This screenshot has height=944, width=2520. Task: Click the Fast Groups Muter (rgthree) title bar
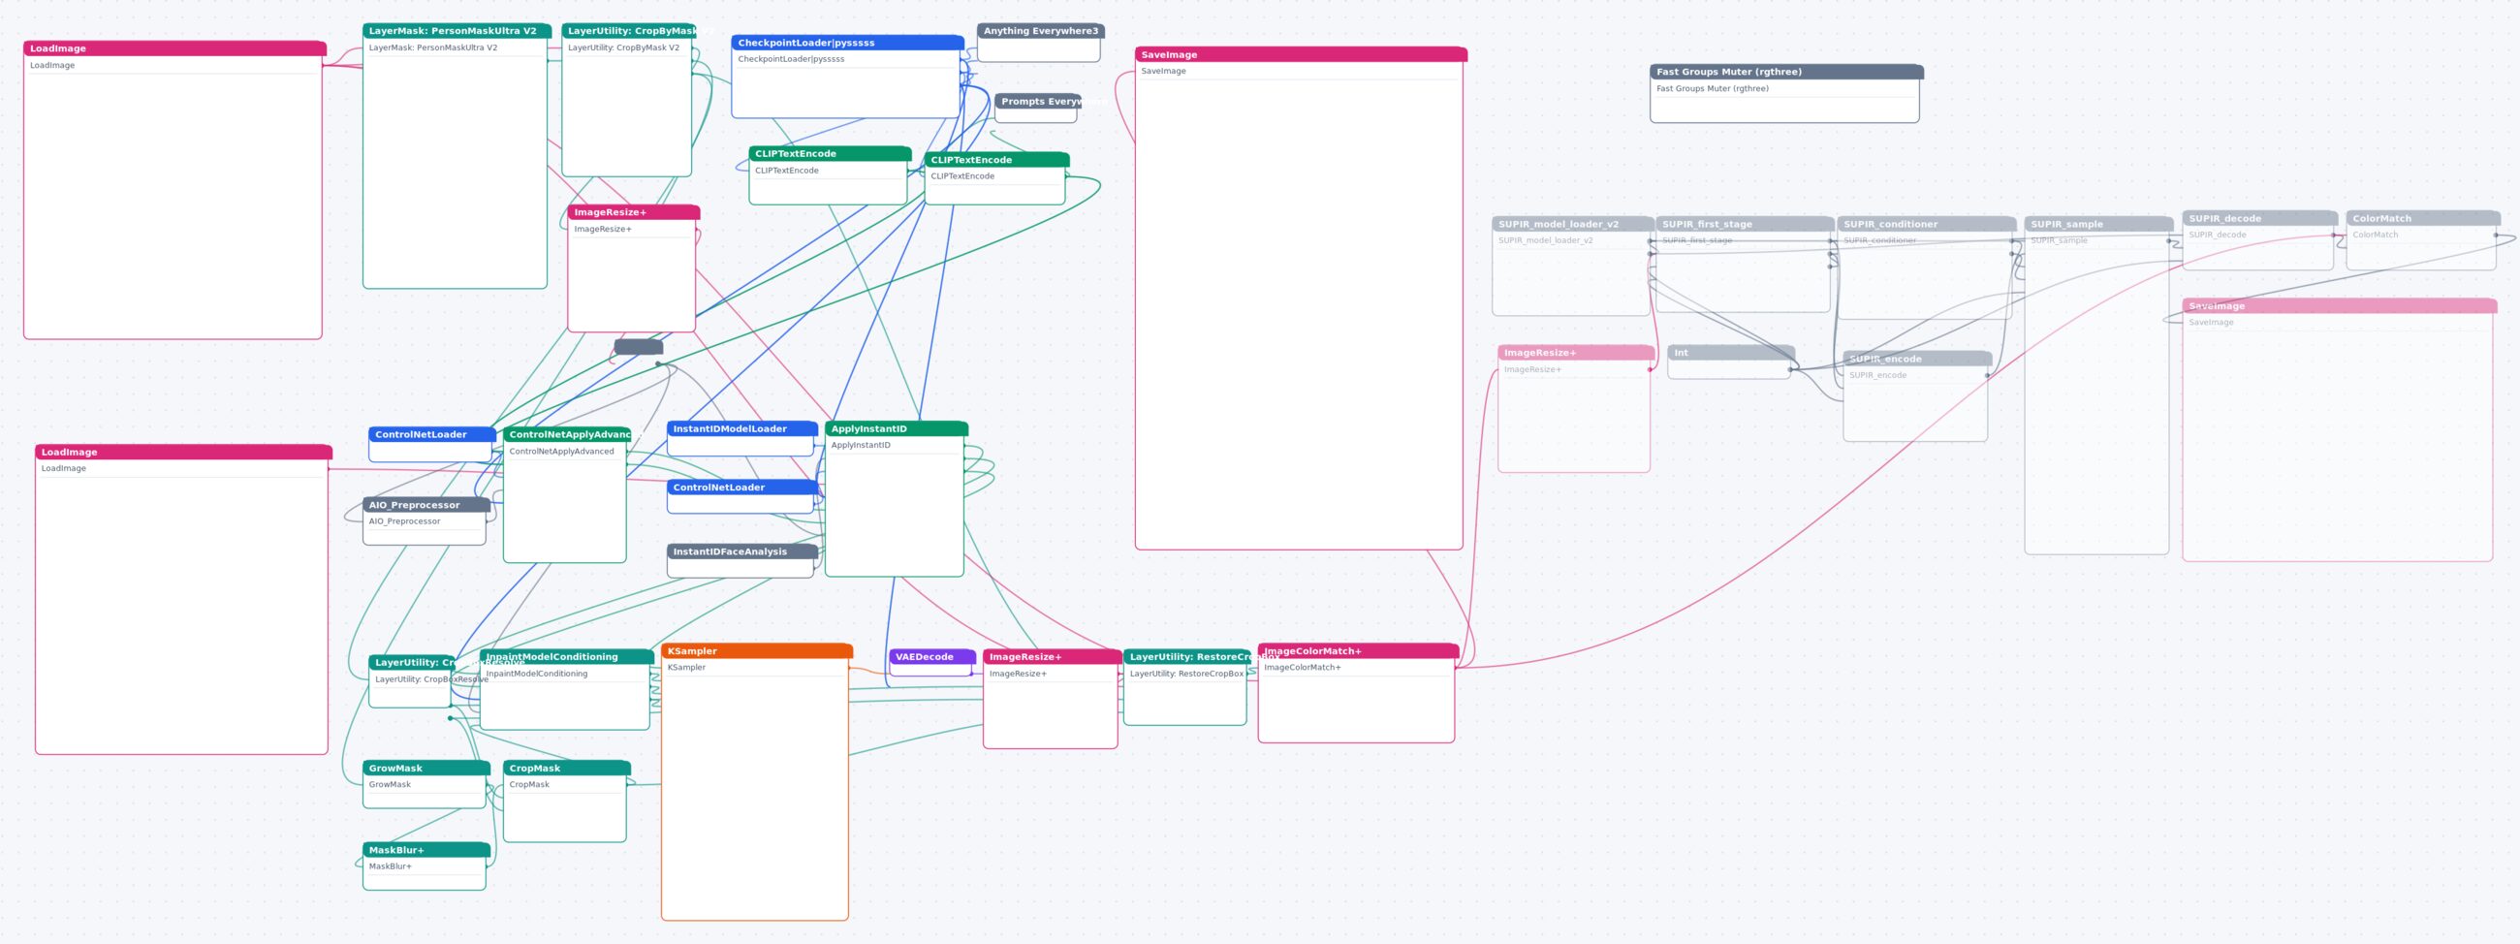(x=1786, y=72)
